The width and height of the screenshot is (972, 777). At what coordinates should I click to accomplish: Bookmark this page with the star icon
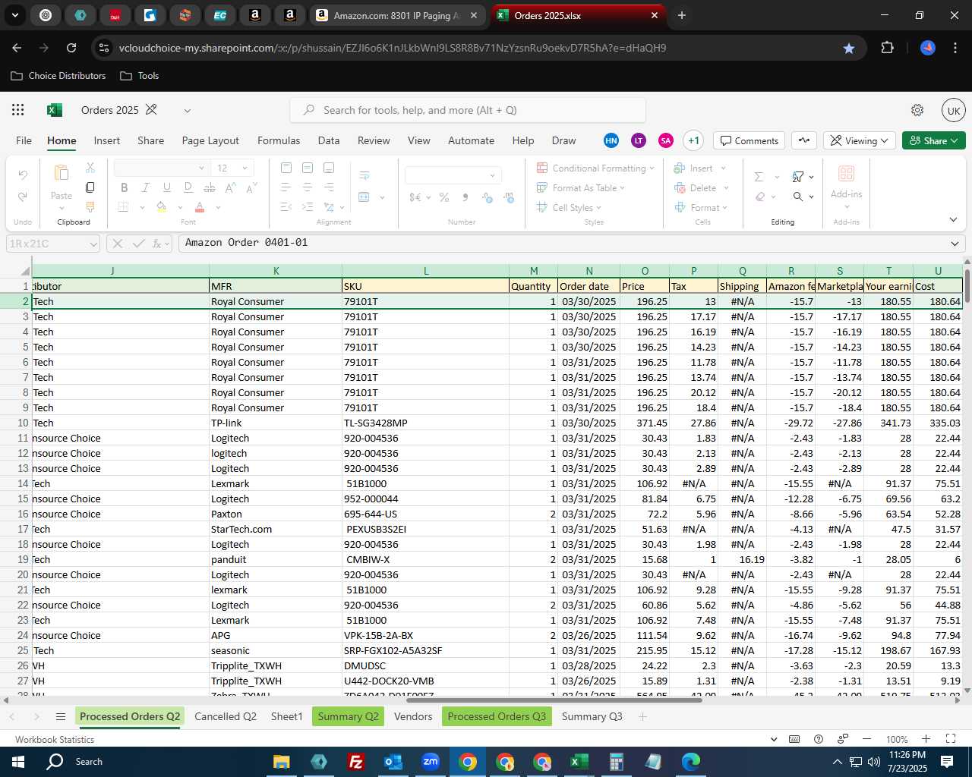click(x=849, y=48)
